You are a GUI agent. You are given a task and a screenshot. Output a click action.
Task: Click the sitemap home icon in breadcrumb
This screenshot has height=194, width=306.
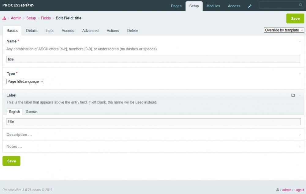pos(4,18)
